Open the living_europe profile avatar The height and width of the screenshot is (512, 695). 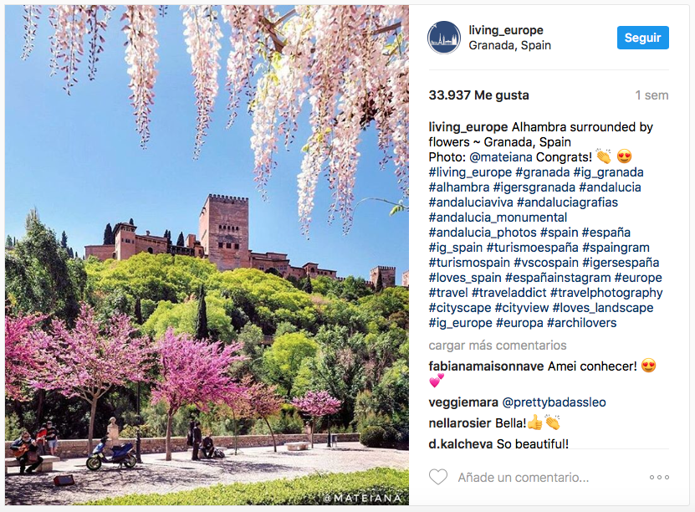(444, 38)
